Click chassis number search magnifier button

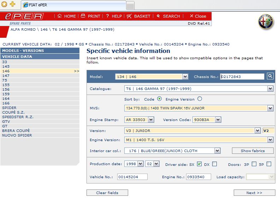click(x=270, y=76)
